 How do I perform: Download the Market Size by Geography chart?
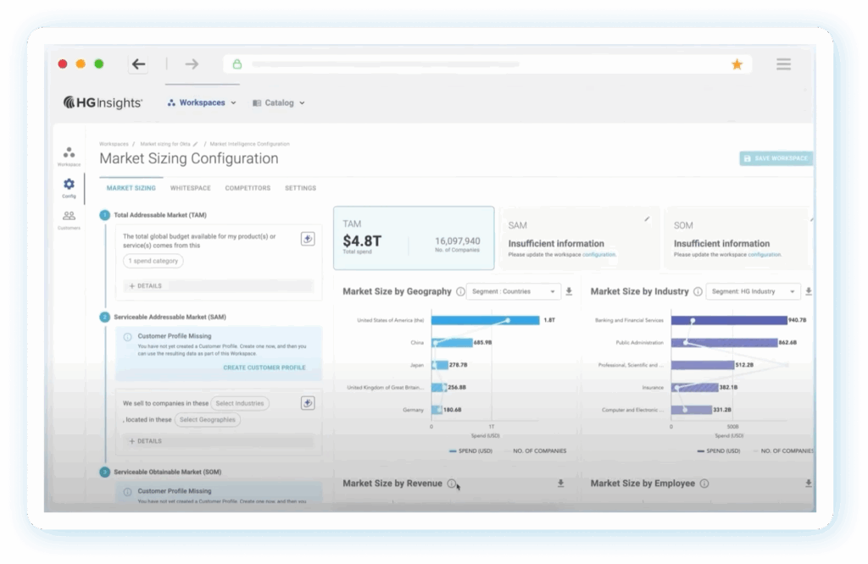[x=569, y=291]
